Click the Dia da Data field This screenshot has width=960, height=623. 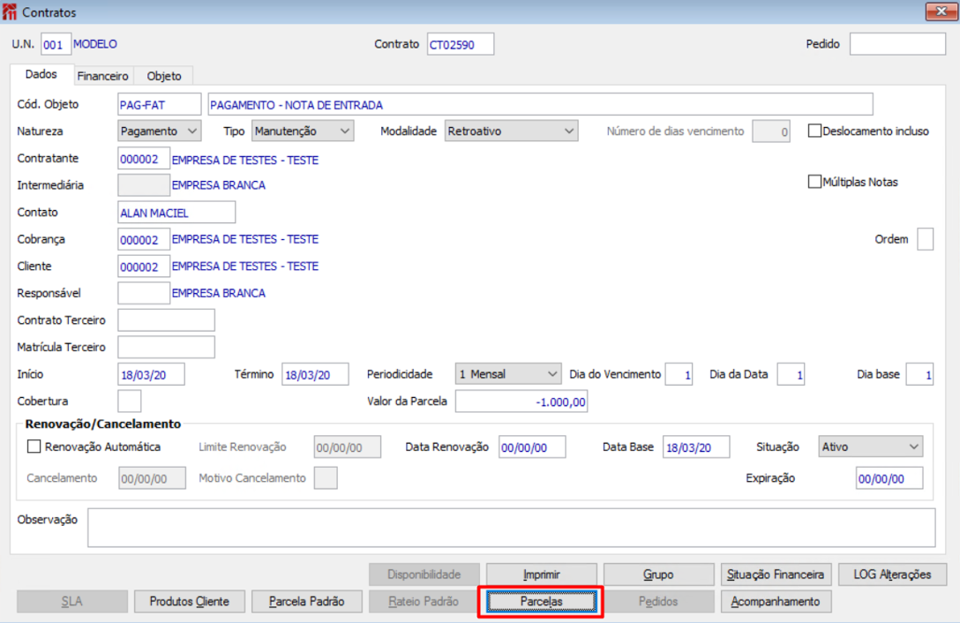pos(791,374)
